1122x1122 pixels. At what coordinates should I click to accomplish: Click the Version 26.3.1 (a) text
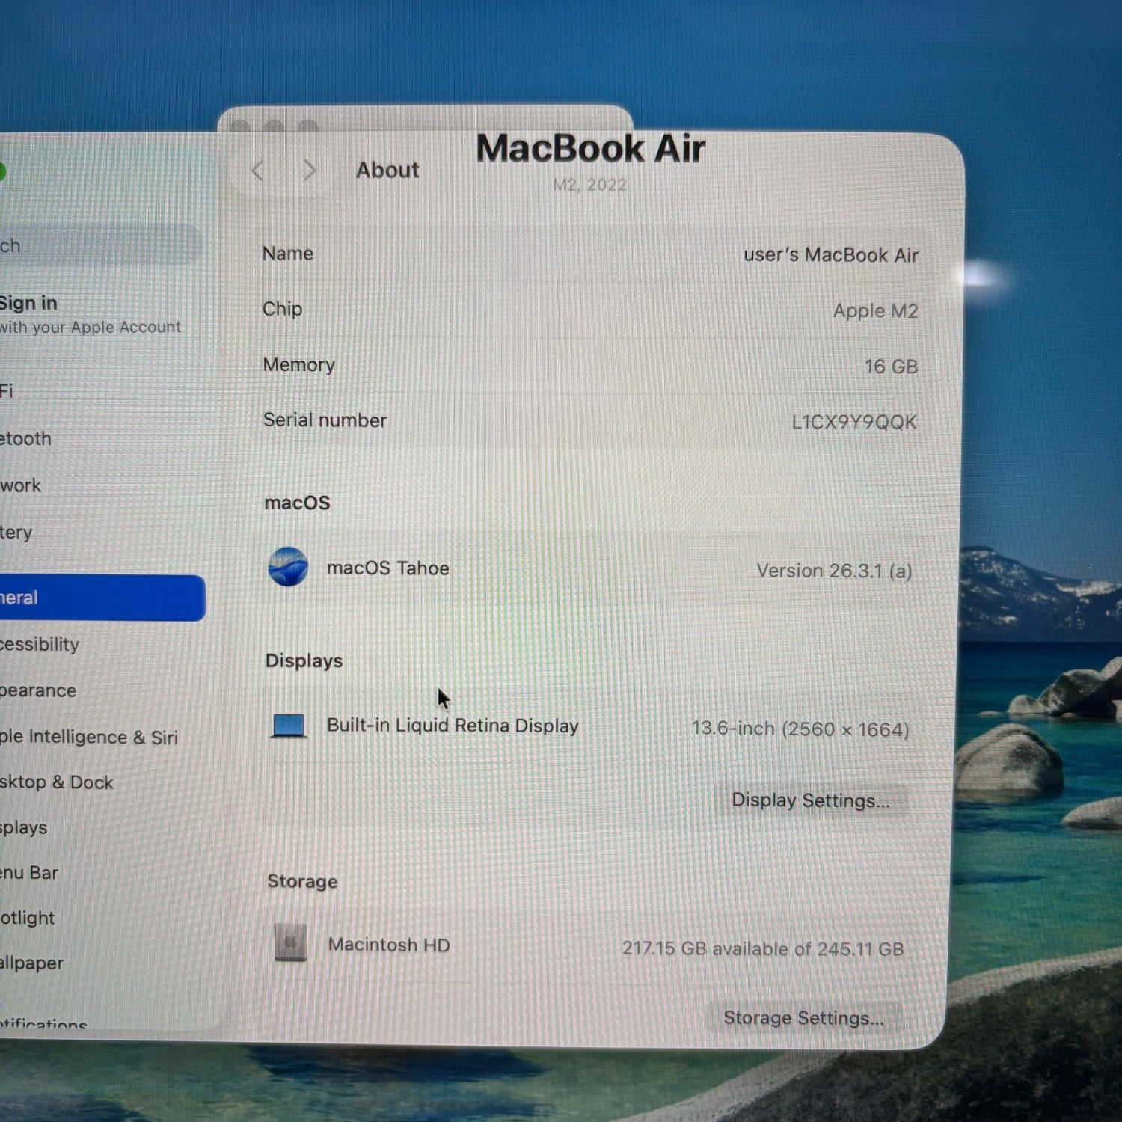[x=833, y=571]
